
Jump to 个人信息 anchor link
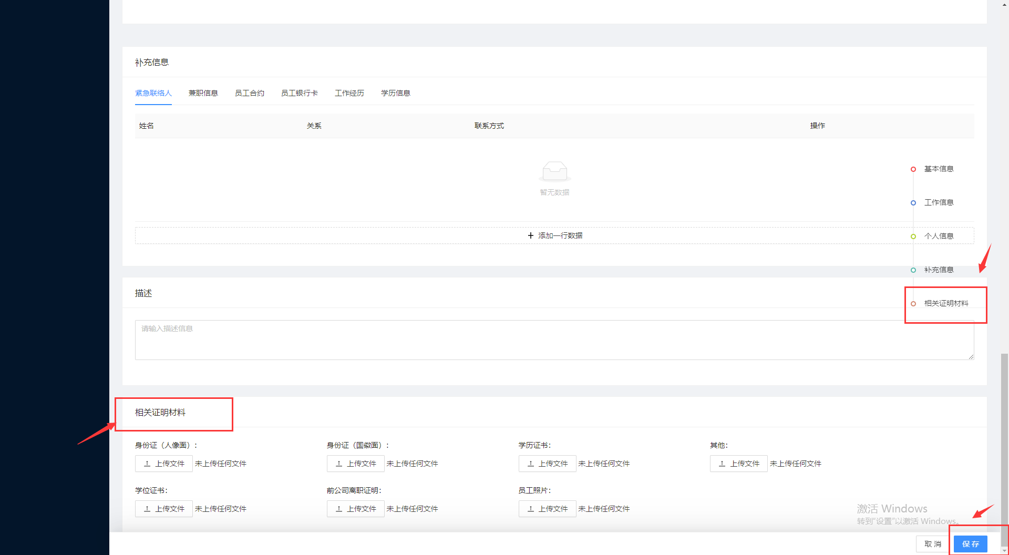tap(939, 236)
